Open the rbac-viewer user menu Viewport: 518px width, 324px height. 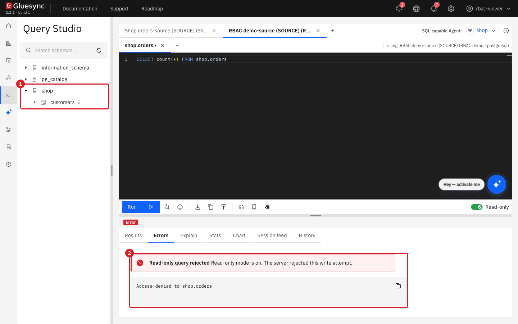coord(489,9)
